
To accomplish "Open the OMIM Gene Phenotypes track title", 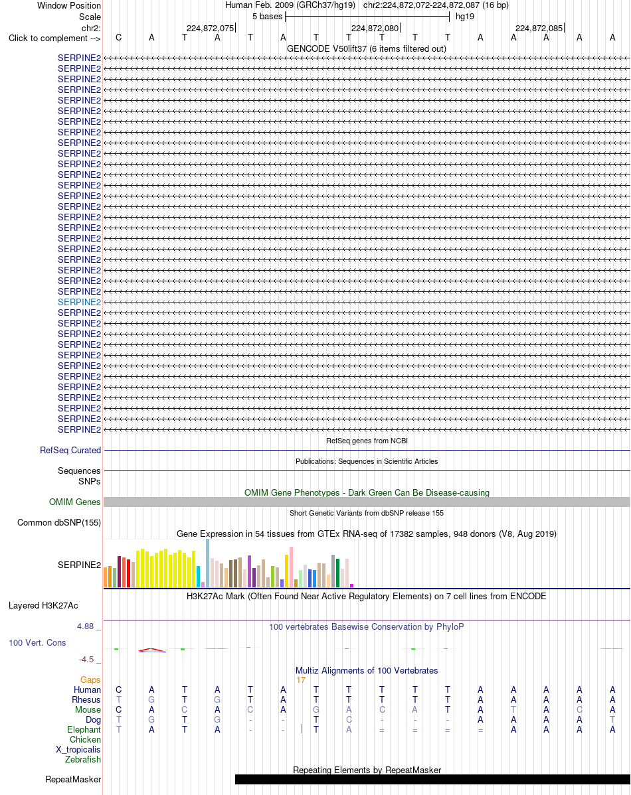I will (x=367, y=493).
